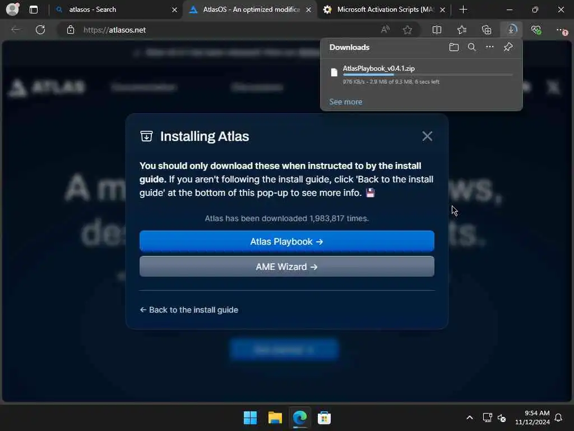Viewport: 574px width, 431px height.
Task: Click See more in Downloads
Action: click(345, 102)
